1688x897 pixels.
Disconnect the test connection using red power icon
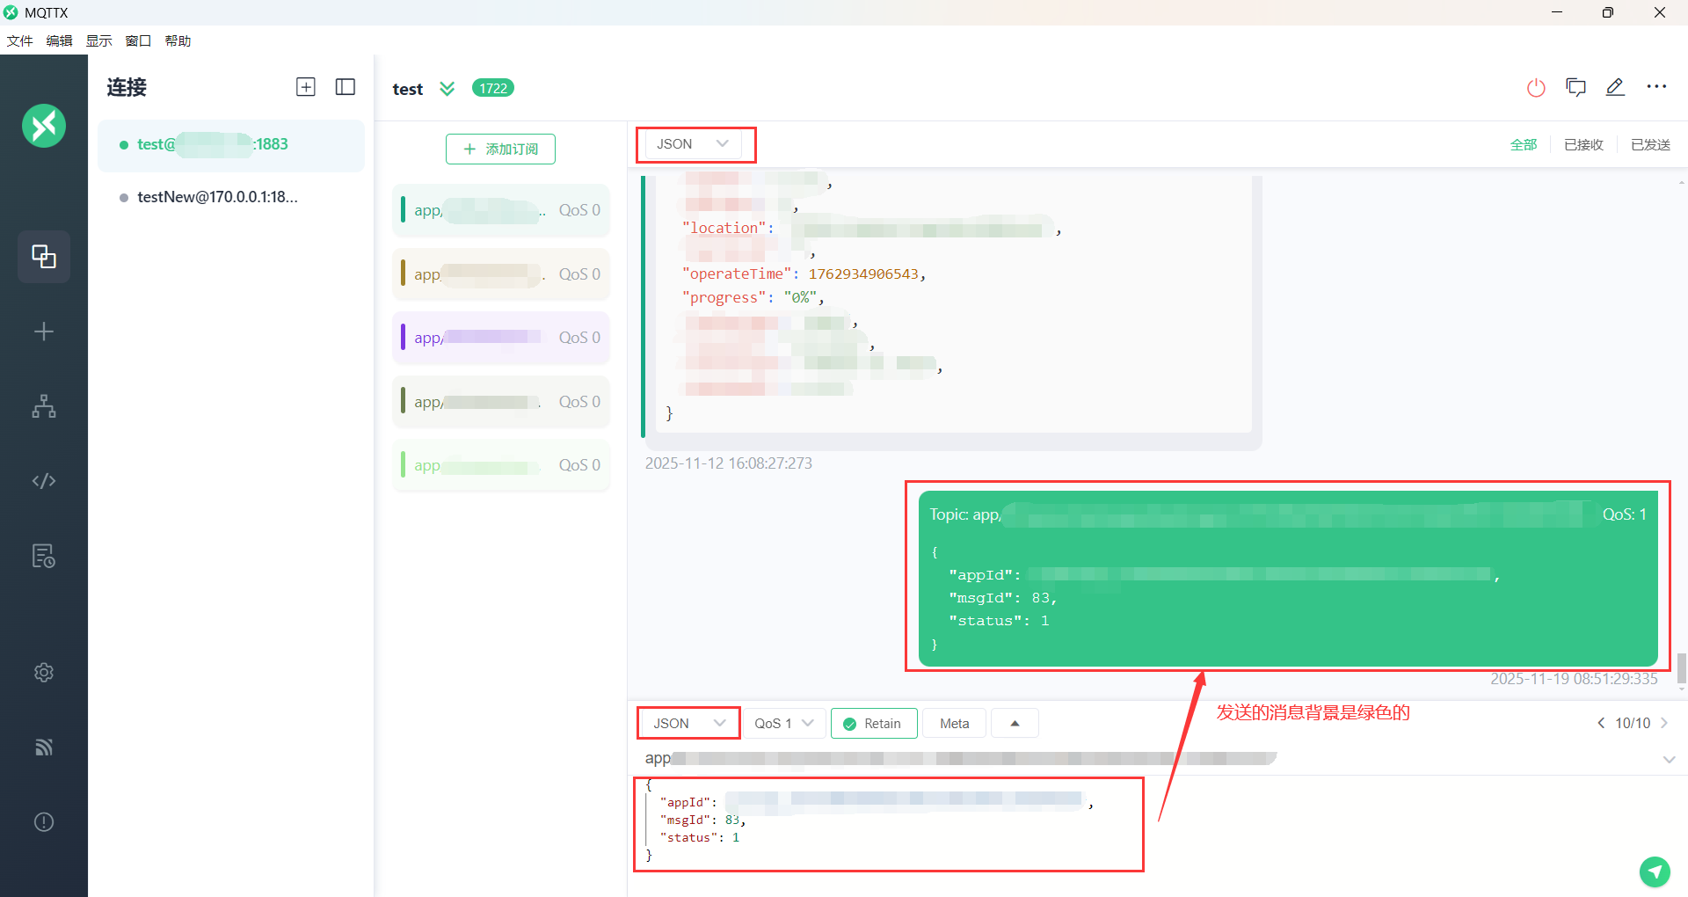click(x=1536, y=88)
